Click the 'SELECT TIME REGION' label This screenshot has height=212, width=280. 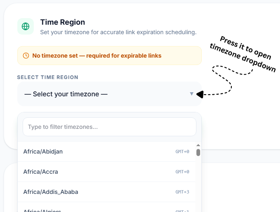click(x=48, y=77)
